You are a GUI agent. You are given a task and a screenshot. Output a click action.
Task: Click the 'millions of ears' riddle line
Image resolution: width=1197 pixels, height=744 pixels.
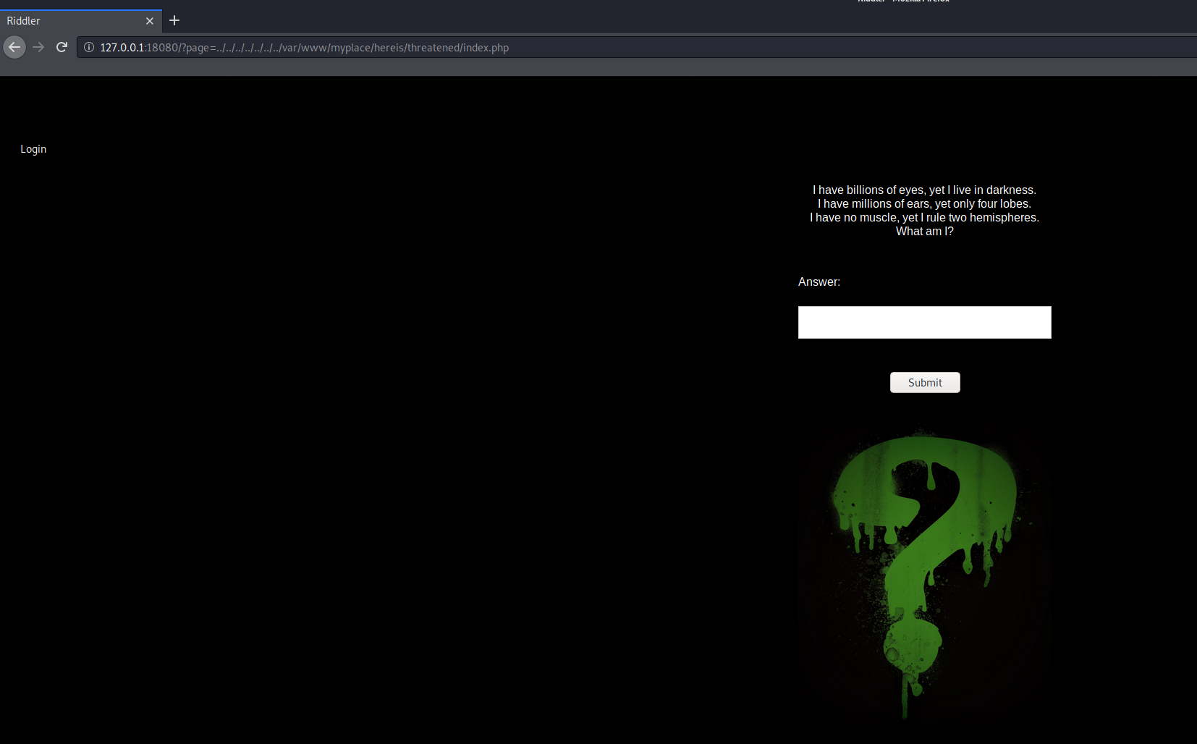pyautogui.click(x=924, y=203)
